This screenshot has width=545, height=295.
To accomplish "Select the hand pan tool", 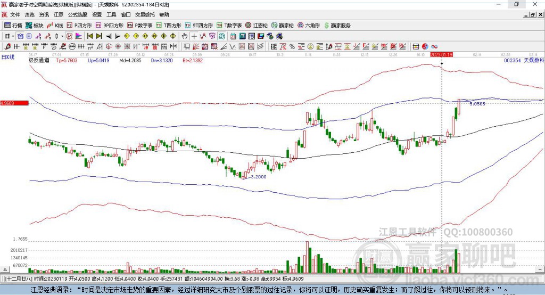I will [x=185, y=36].
